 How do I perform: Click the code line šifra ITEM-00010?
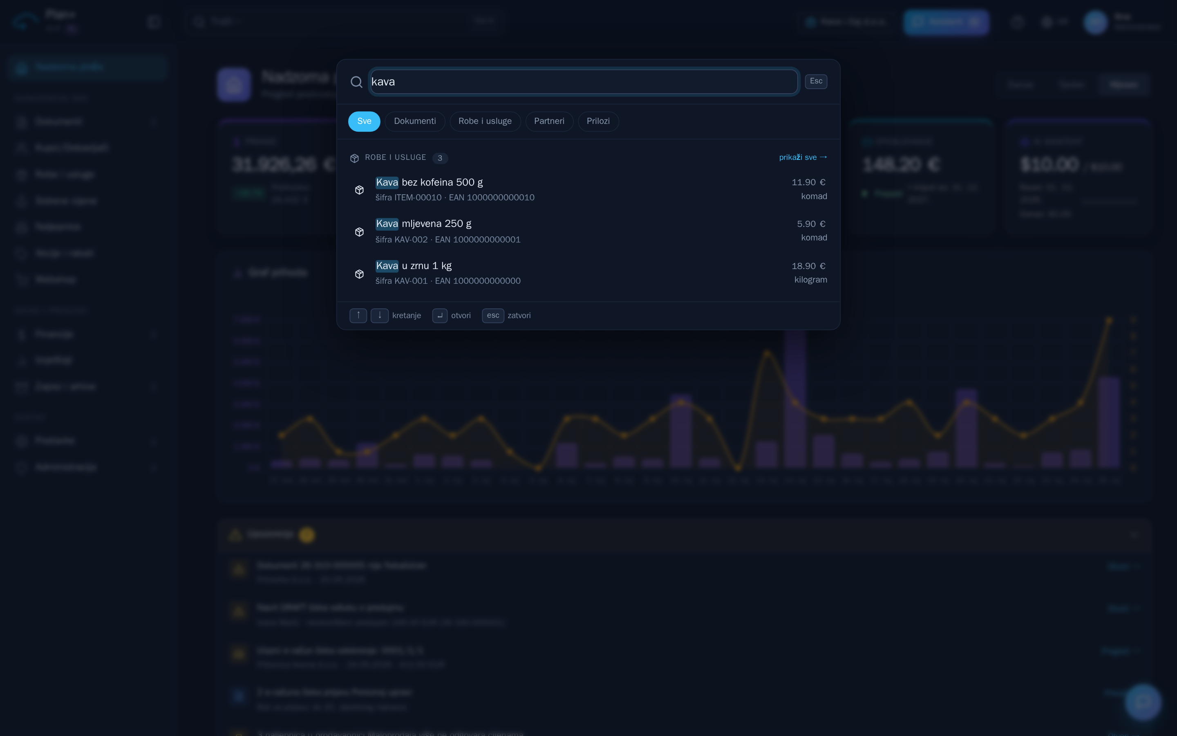coord(455,197)
